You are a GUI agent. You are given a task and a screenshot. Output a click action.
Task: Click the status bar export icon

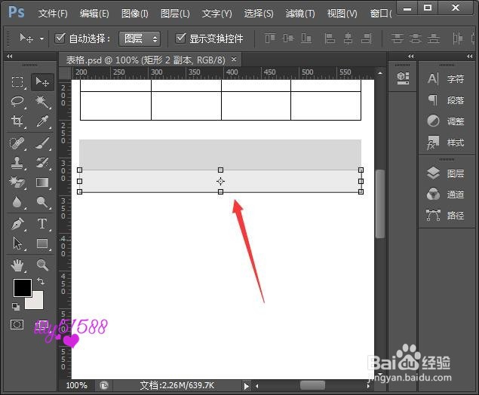104,385
